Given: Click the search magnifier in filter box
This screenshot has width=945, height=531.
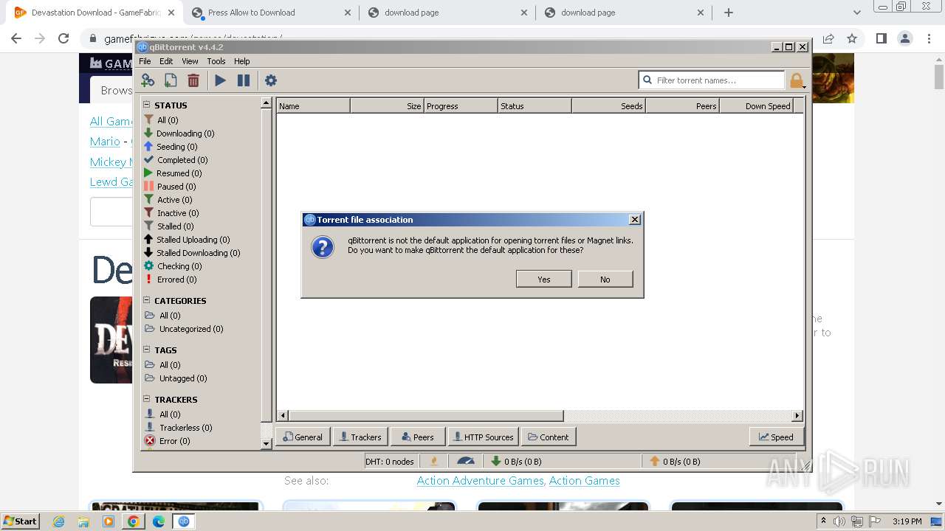Looking at the screenshot, I should tap(648, 80).
